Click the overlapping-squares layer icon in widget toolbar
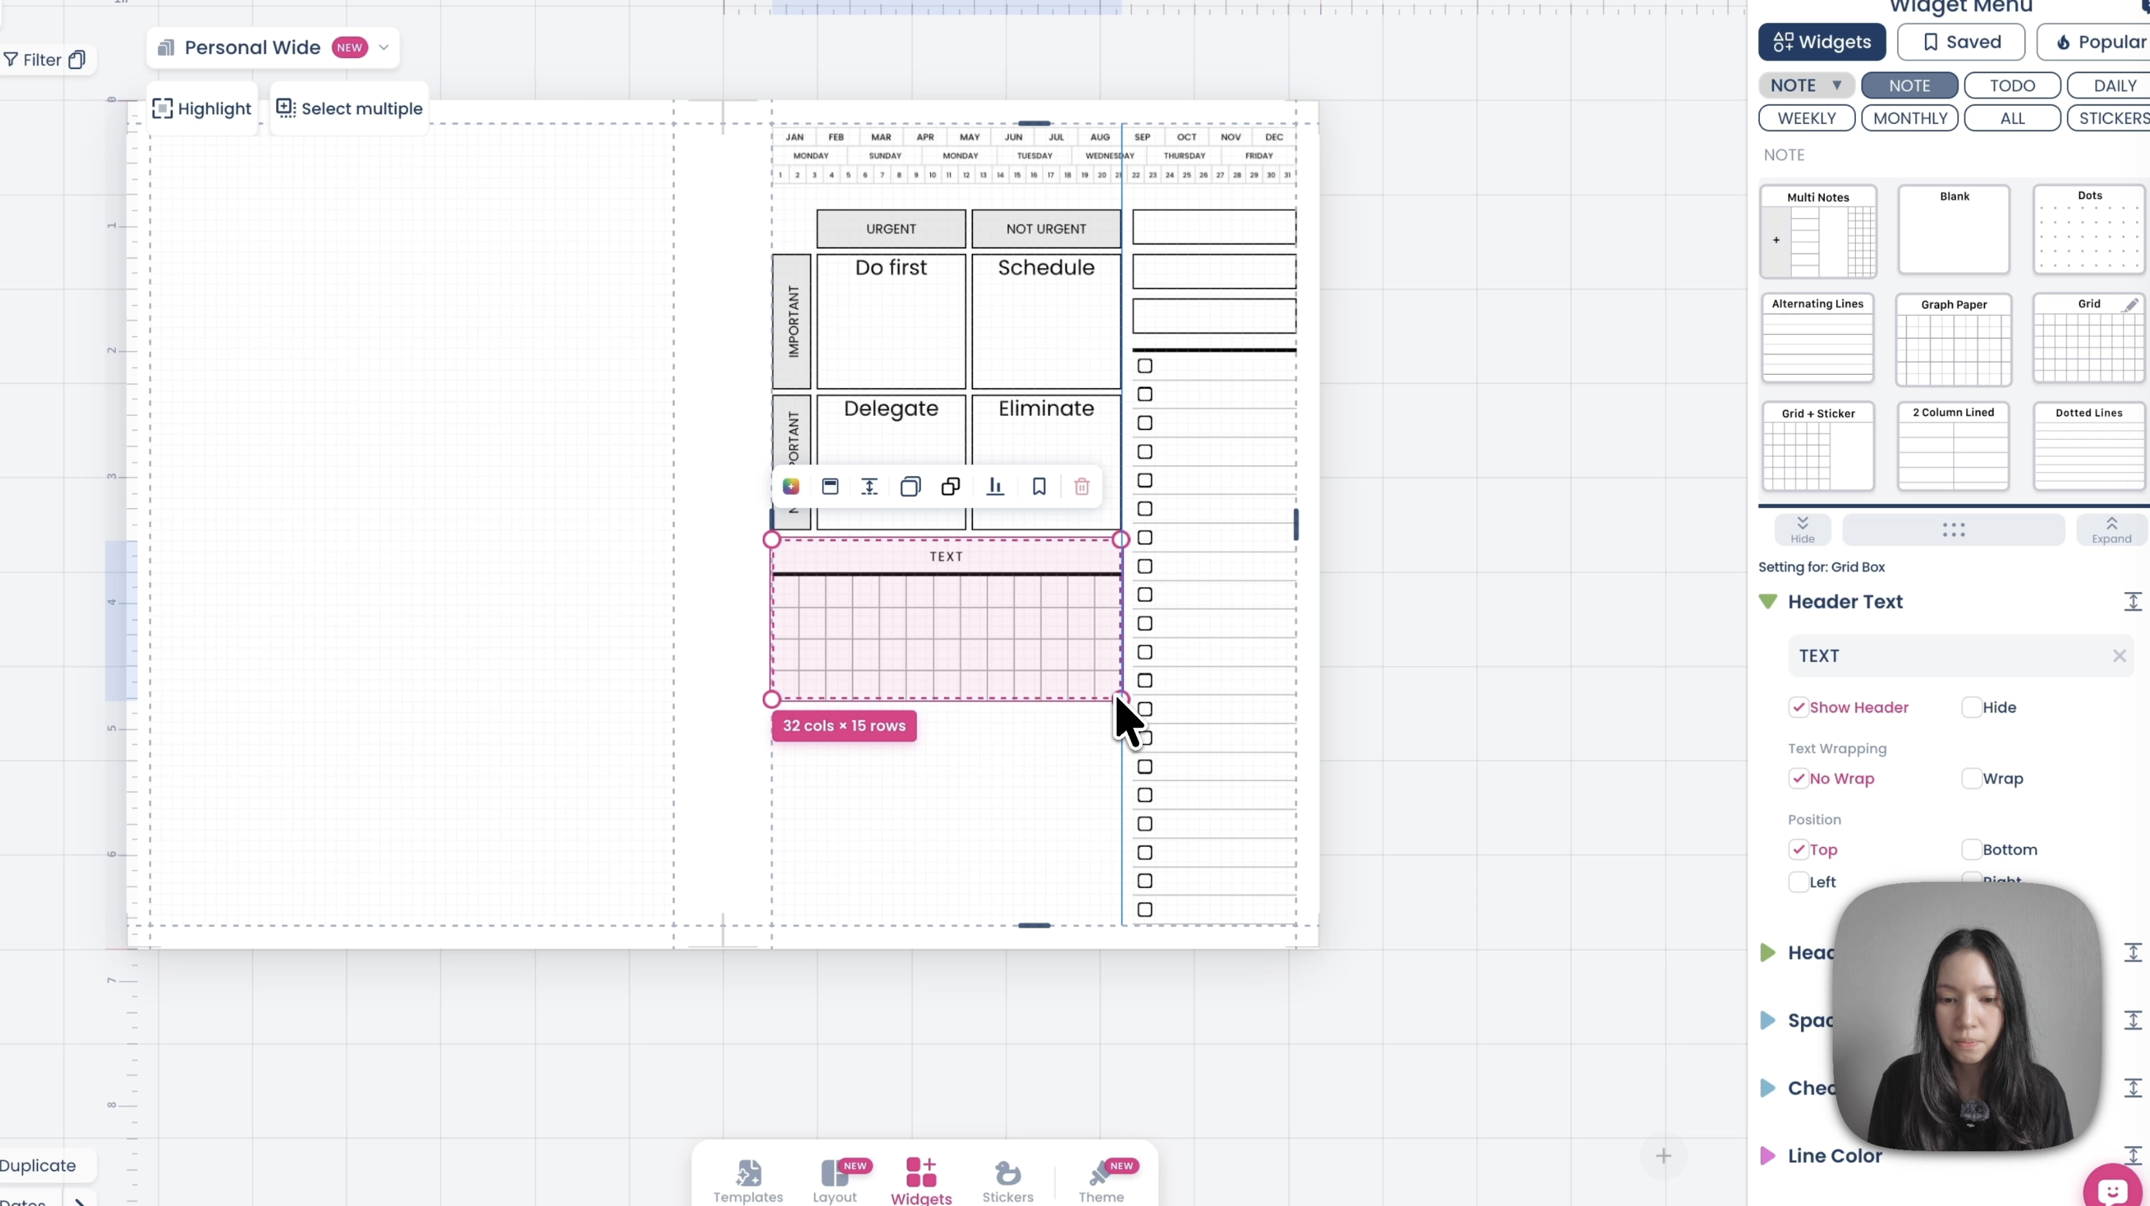The width and height of the screenshot is (2150, 1206). click(951, 486)
